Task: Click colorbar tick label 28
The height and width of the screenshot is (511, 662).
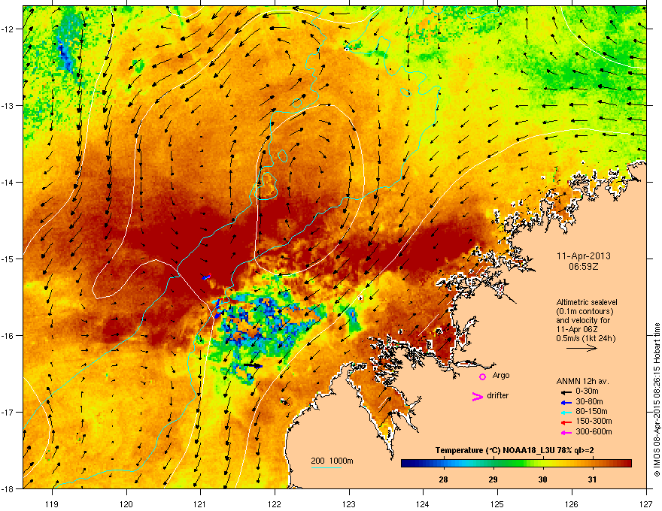Action: (443, 479)
